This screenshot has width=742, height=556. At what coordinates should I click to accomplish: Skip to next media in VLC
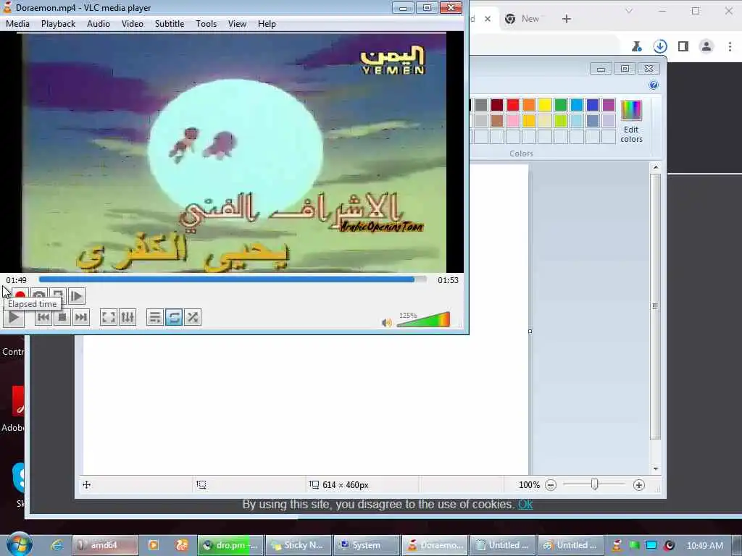pyautogui.click(x=81, y=317)
